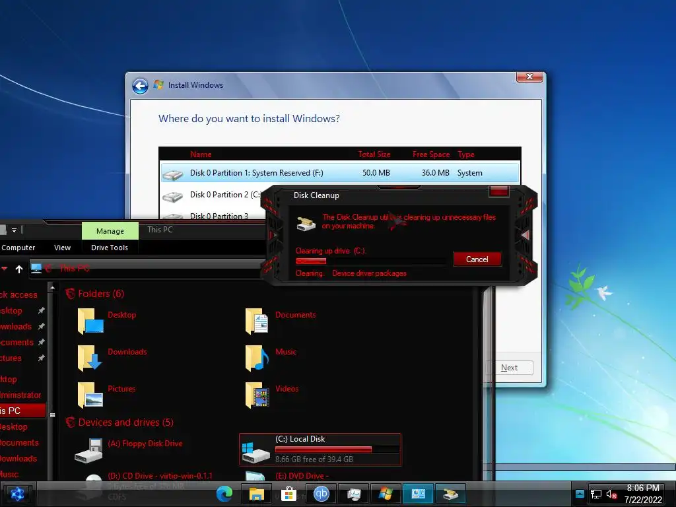Click This PC in the address bar
Viewport: 676px width, 507px height.
click(x=74, y=269)
